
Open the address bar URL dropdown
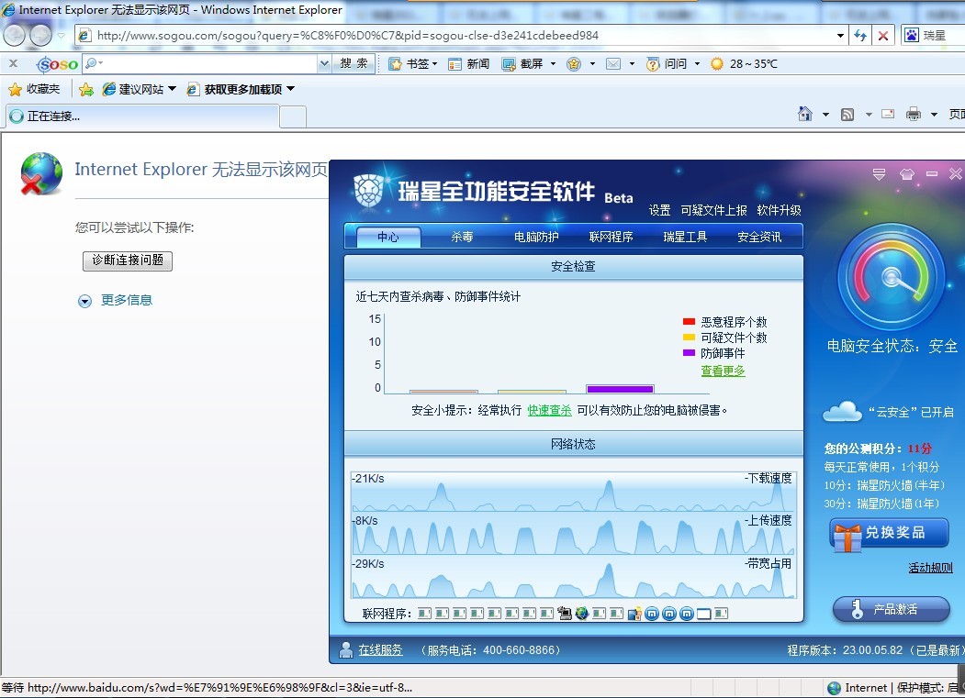840,36
